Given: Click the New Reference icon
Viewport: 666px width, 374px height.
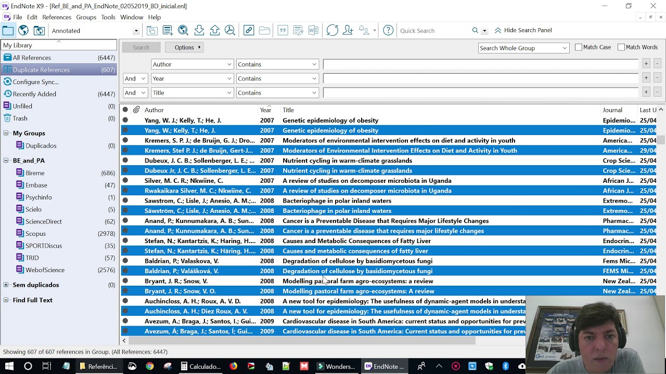Looking at the screenshot, I should point(168,31).
